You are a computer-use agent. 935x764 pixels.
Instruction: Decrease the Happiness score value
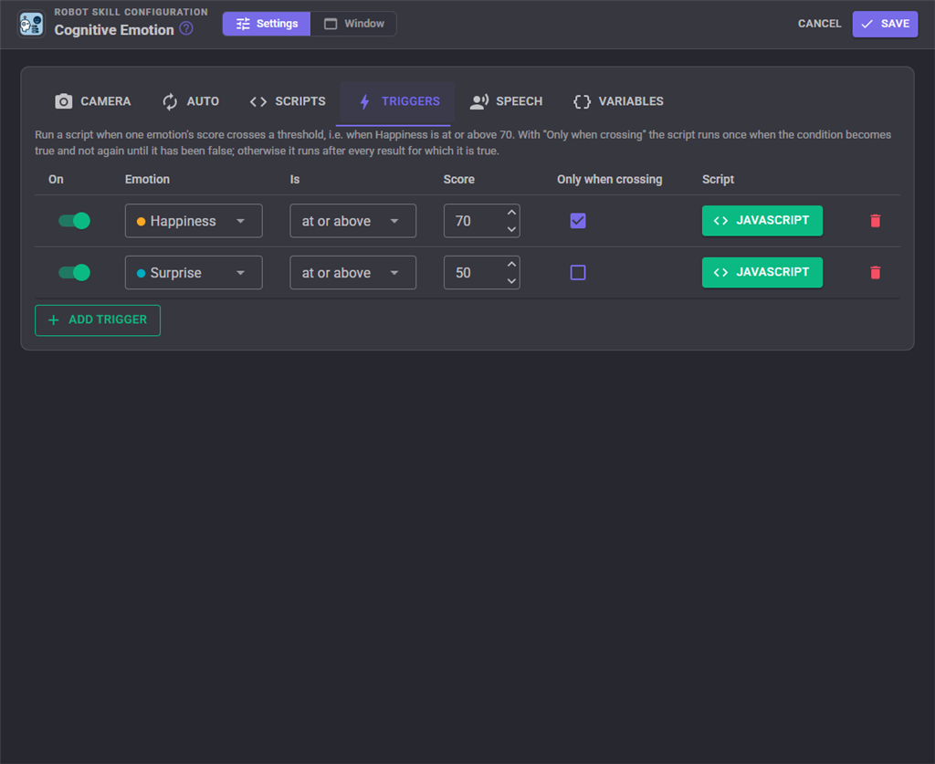(x=511, y=229)
